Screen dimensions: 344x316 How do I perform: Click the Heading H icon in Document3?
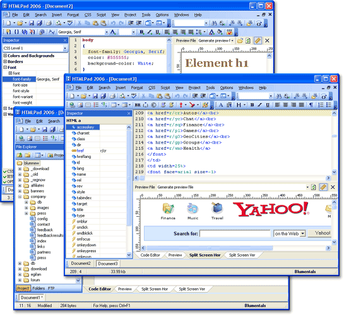[239, 105]
